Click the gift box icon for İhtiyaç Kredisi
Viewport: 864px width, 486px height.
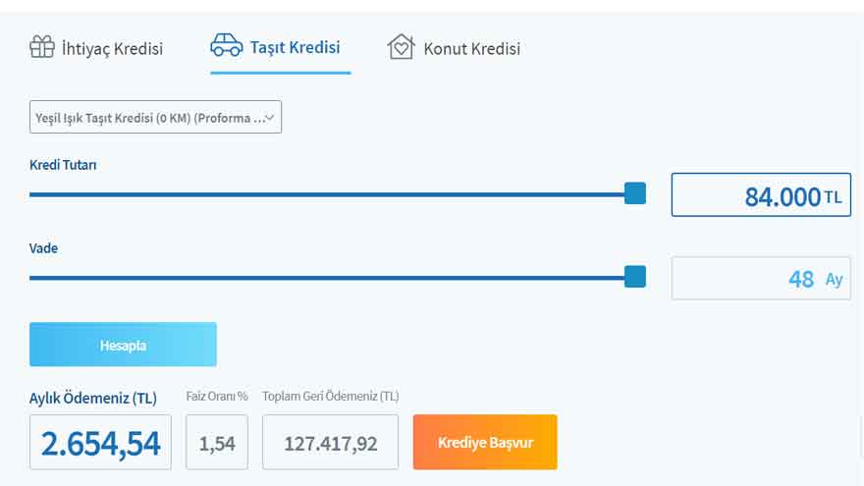42,47
